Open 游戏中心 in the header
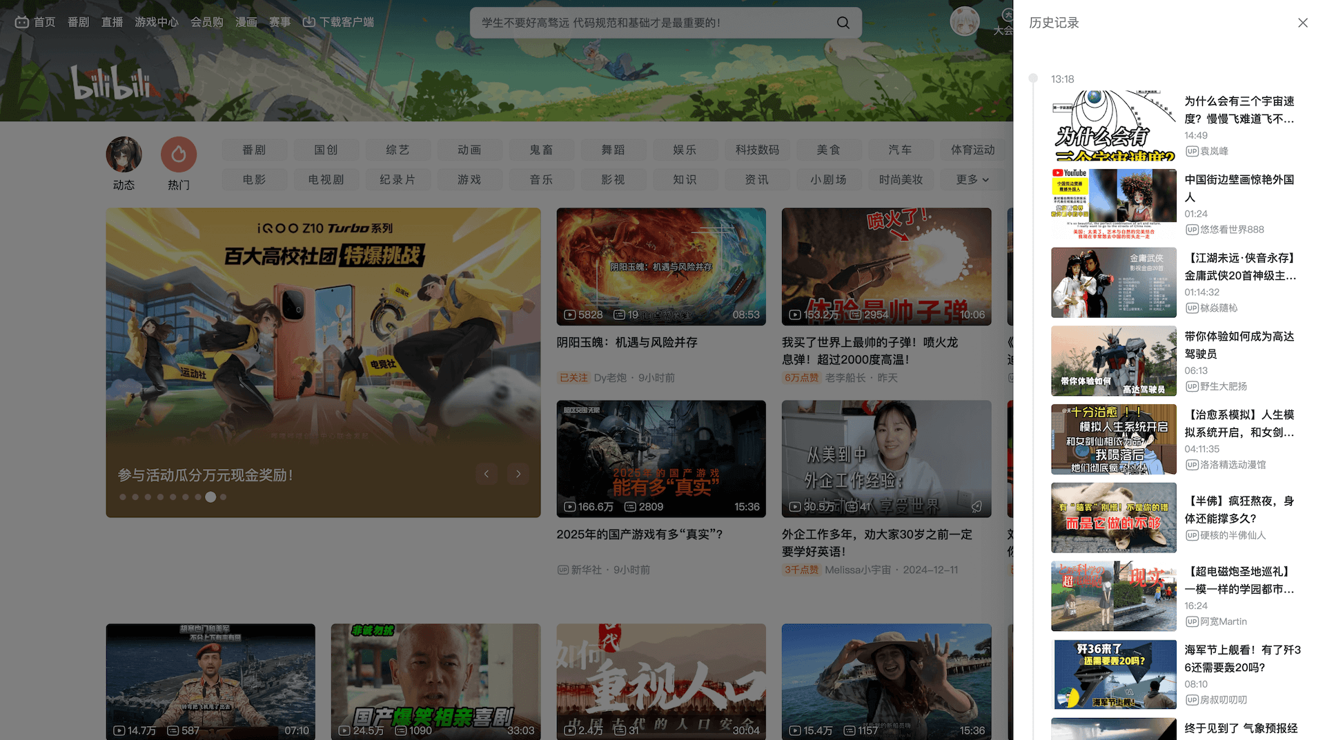This screenshot has width=1325, height=740. click(157, 22)
